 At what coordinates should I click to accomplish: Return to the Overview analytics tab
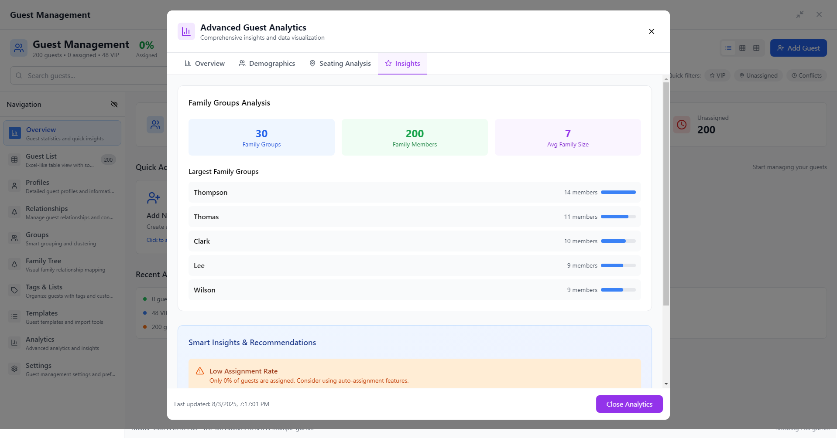[x=204, y=63]
